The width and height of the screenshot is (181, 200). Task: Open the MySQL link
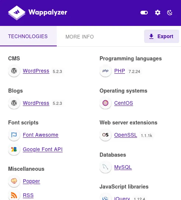coord(123,167)
